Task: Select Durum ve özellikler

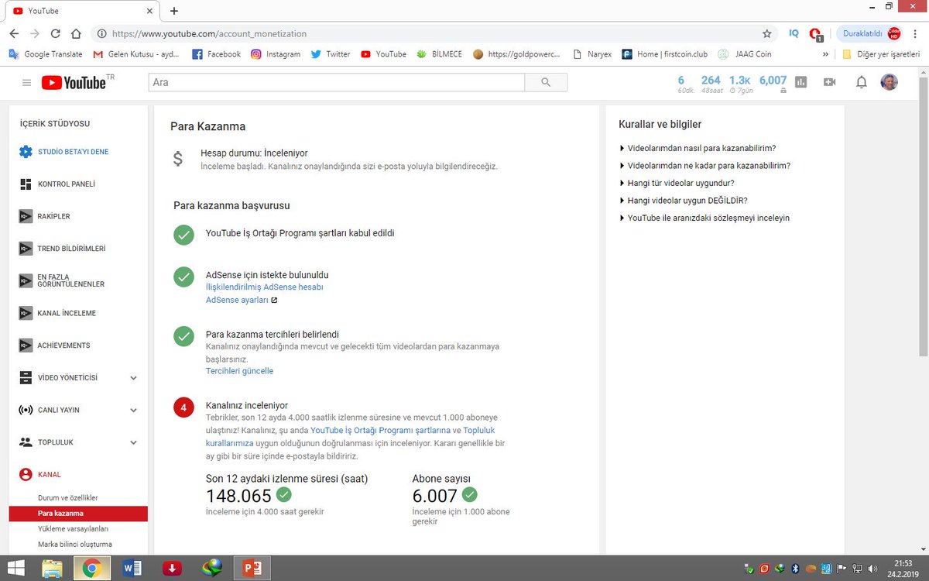Action: pos(68,497)
